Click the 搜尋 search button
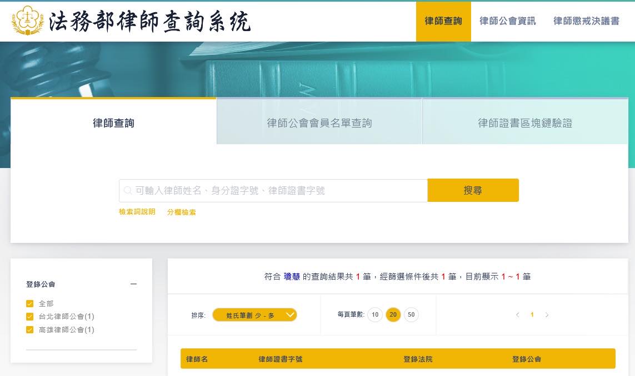 tap(473, 190)
